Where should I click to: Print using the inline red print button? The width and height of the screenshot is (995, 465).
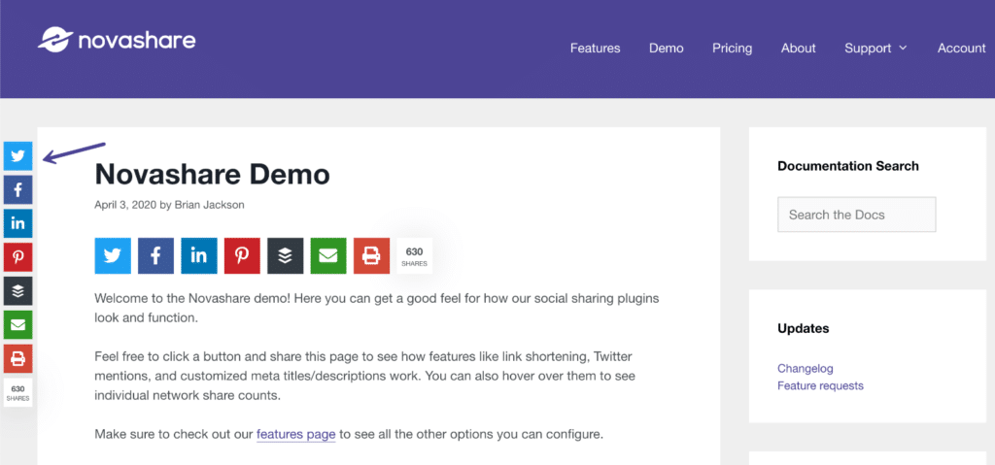coord(372,255)
